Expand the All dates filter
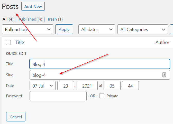Screen dimensions: 173x124 97,30
